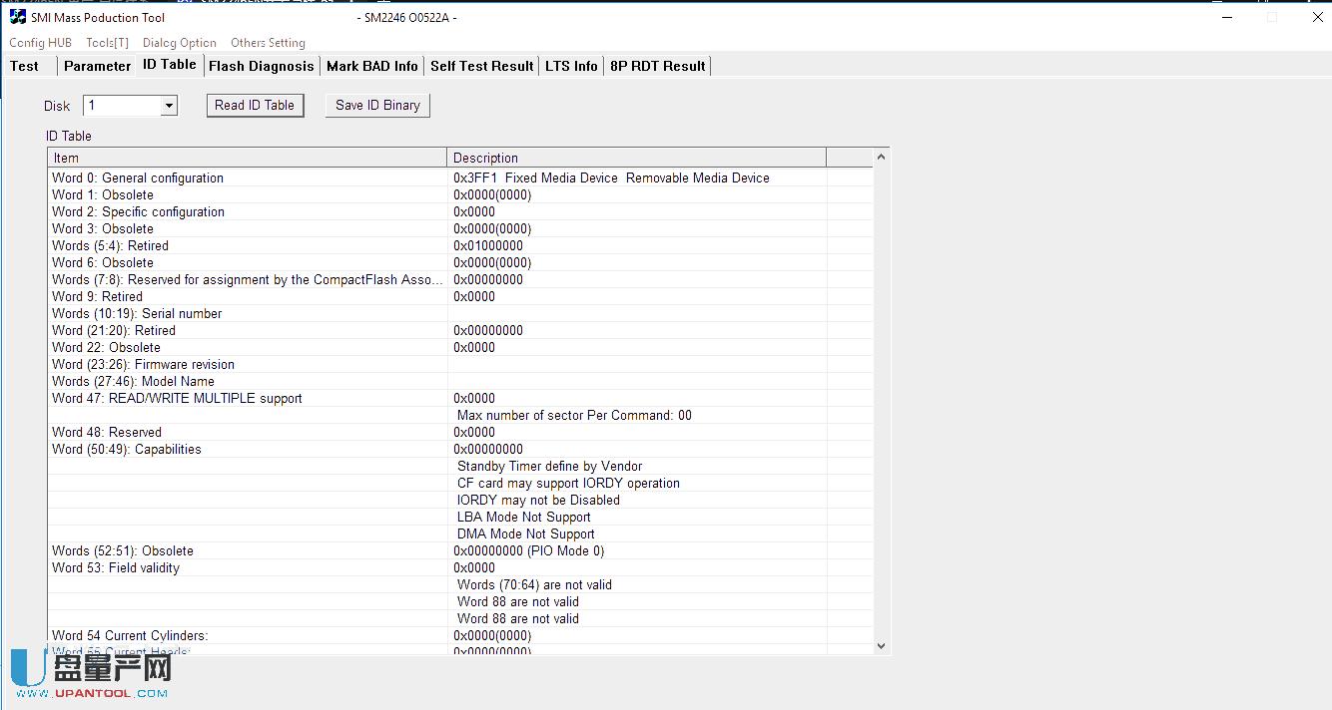The width and height of the screenshot is (1332, 710).
Task: Select the Flash Diagnosis tab
Action: point(261,66)
